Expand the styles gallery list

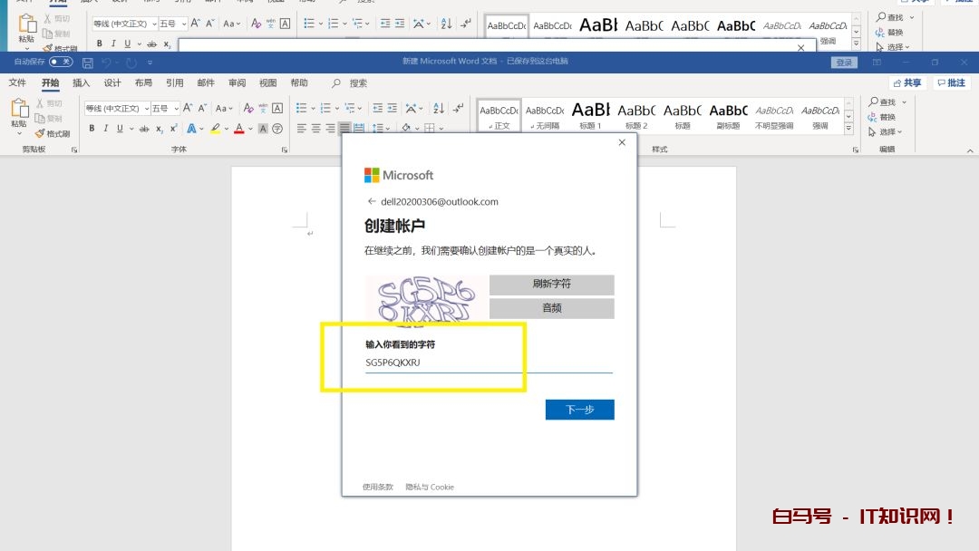pos(848,128)
